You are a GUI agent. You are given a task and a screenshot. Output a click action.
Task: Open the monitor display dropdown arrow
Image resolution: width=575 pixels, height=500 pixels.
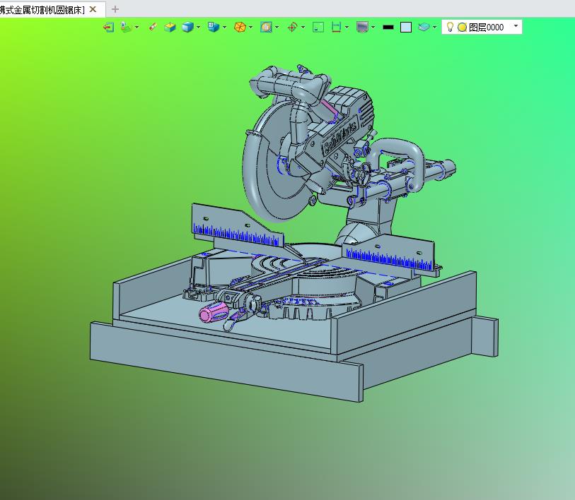[x=373, y=27]
